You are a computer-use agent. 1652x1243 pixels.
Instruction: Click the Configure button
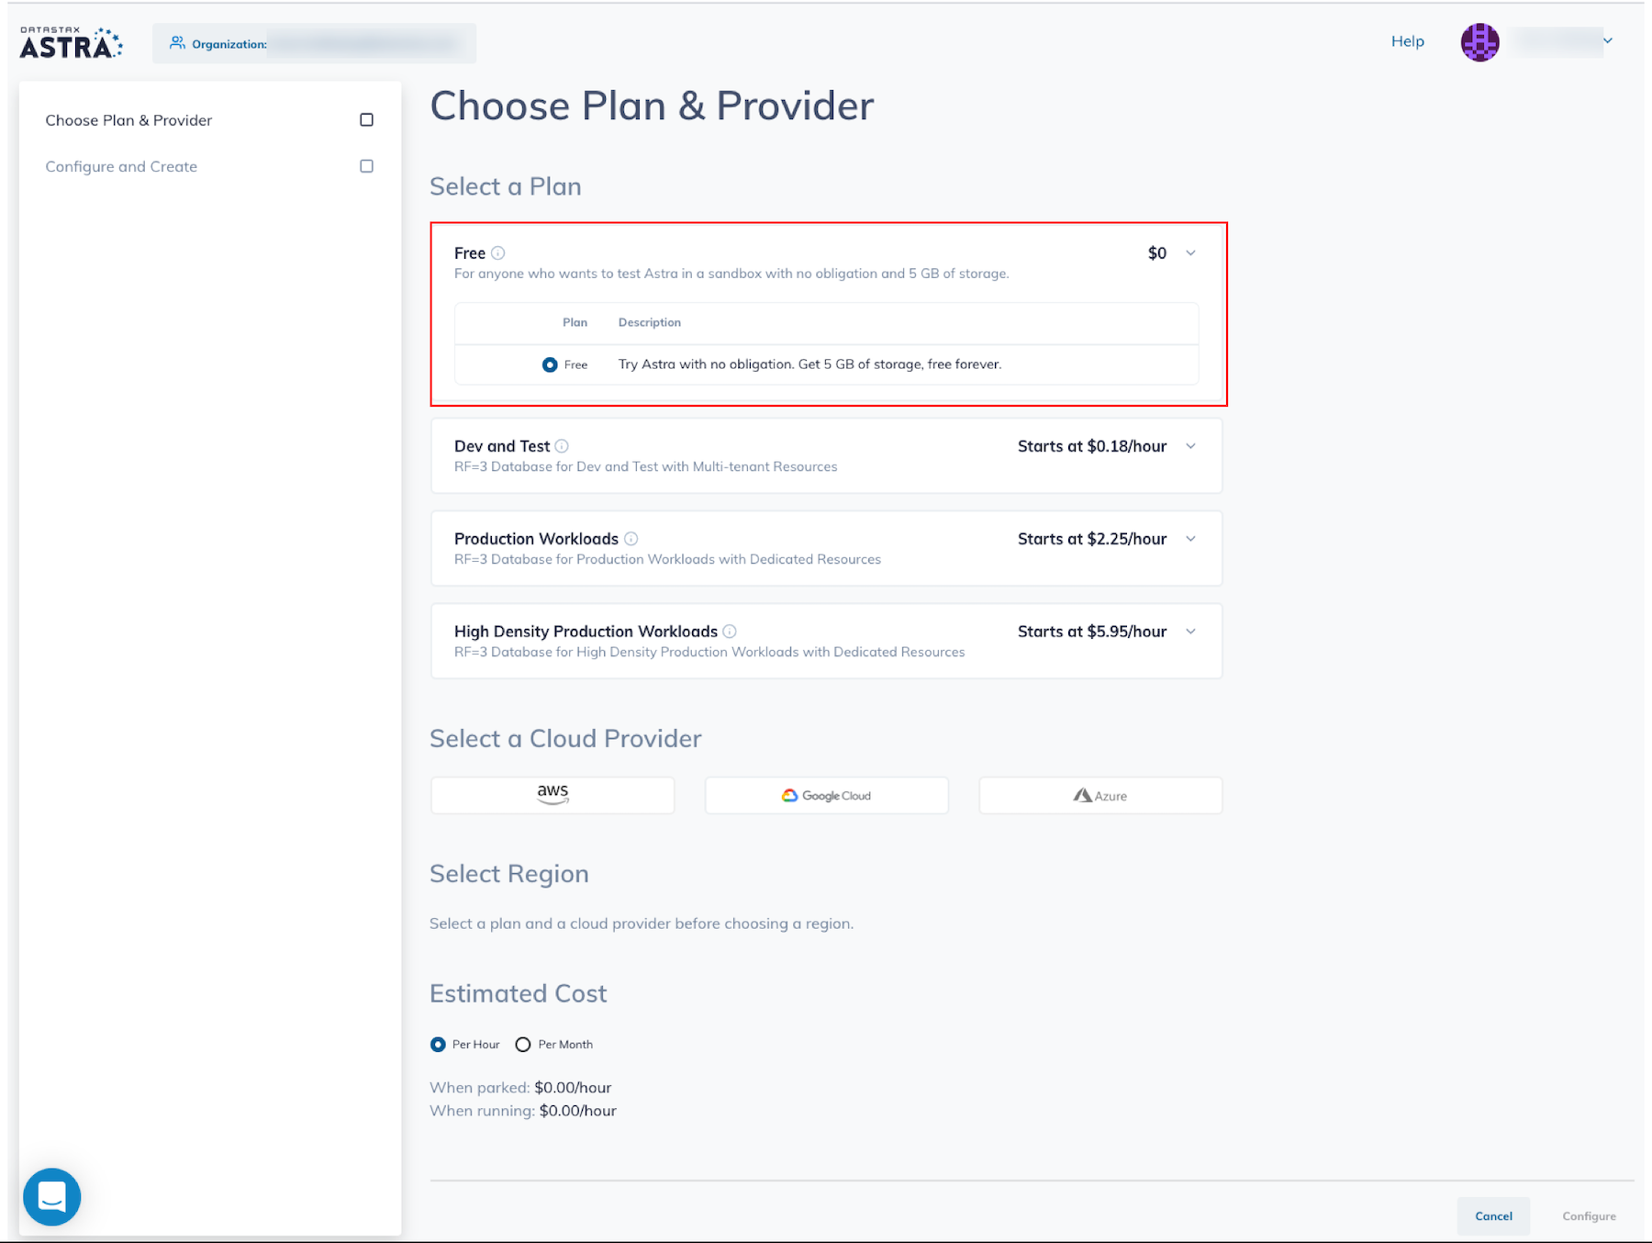coord(1589,1215)
